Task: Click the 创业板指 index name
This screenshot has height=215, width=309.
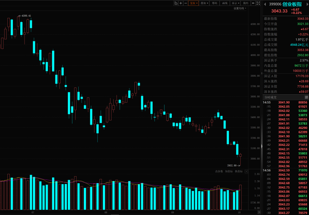Action: (293, 4)
